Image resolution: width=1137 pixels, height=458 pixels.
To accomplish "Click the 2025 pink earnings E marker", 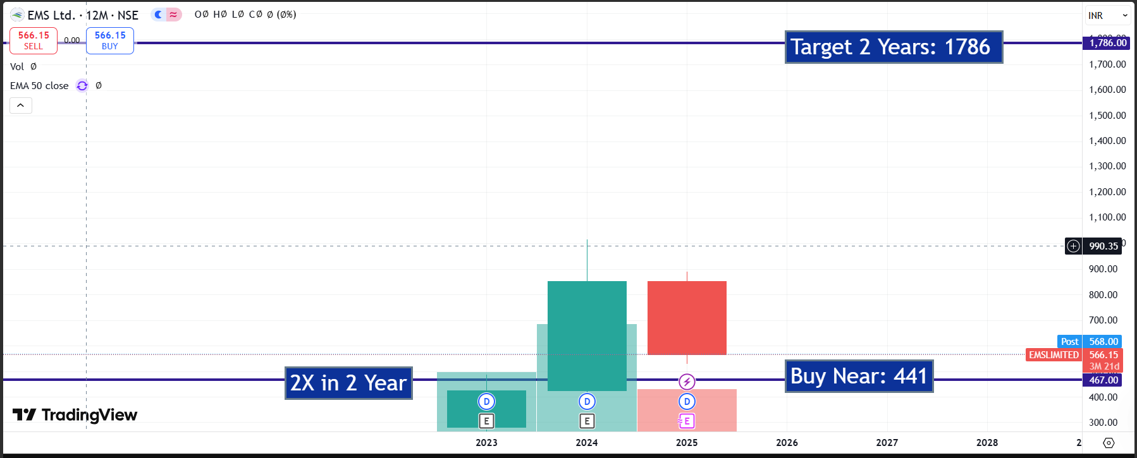I will [687, 421].
